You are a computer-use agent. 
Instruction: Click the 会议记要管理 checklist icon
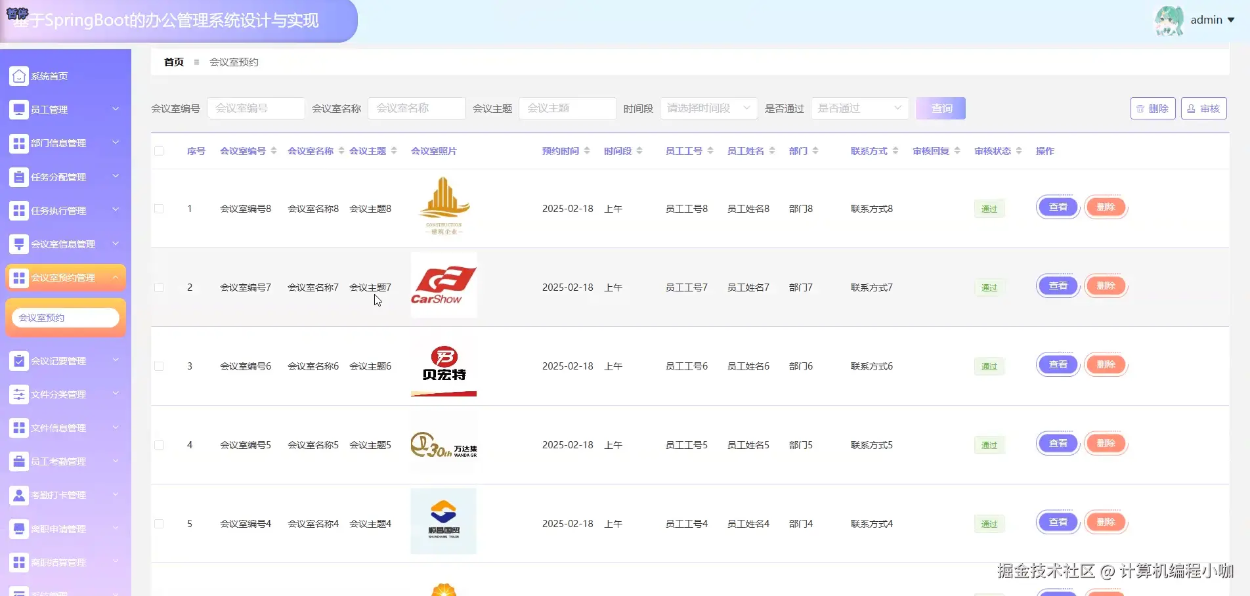(19, 361)
